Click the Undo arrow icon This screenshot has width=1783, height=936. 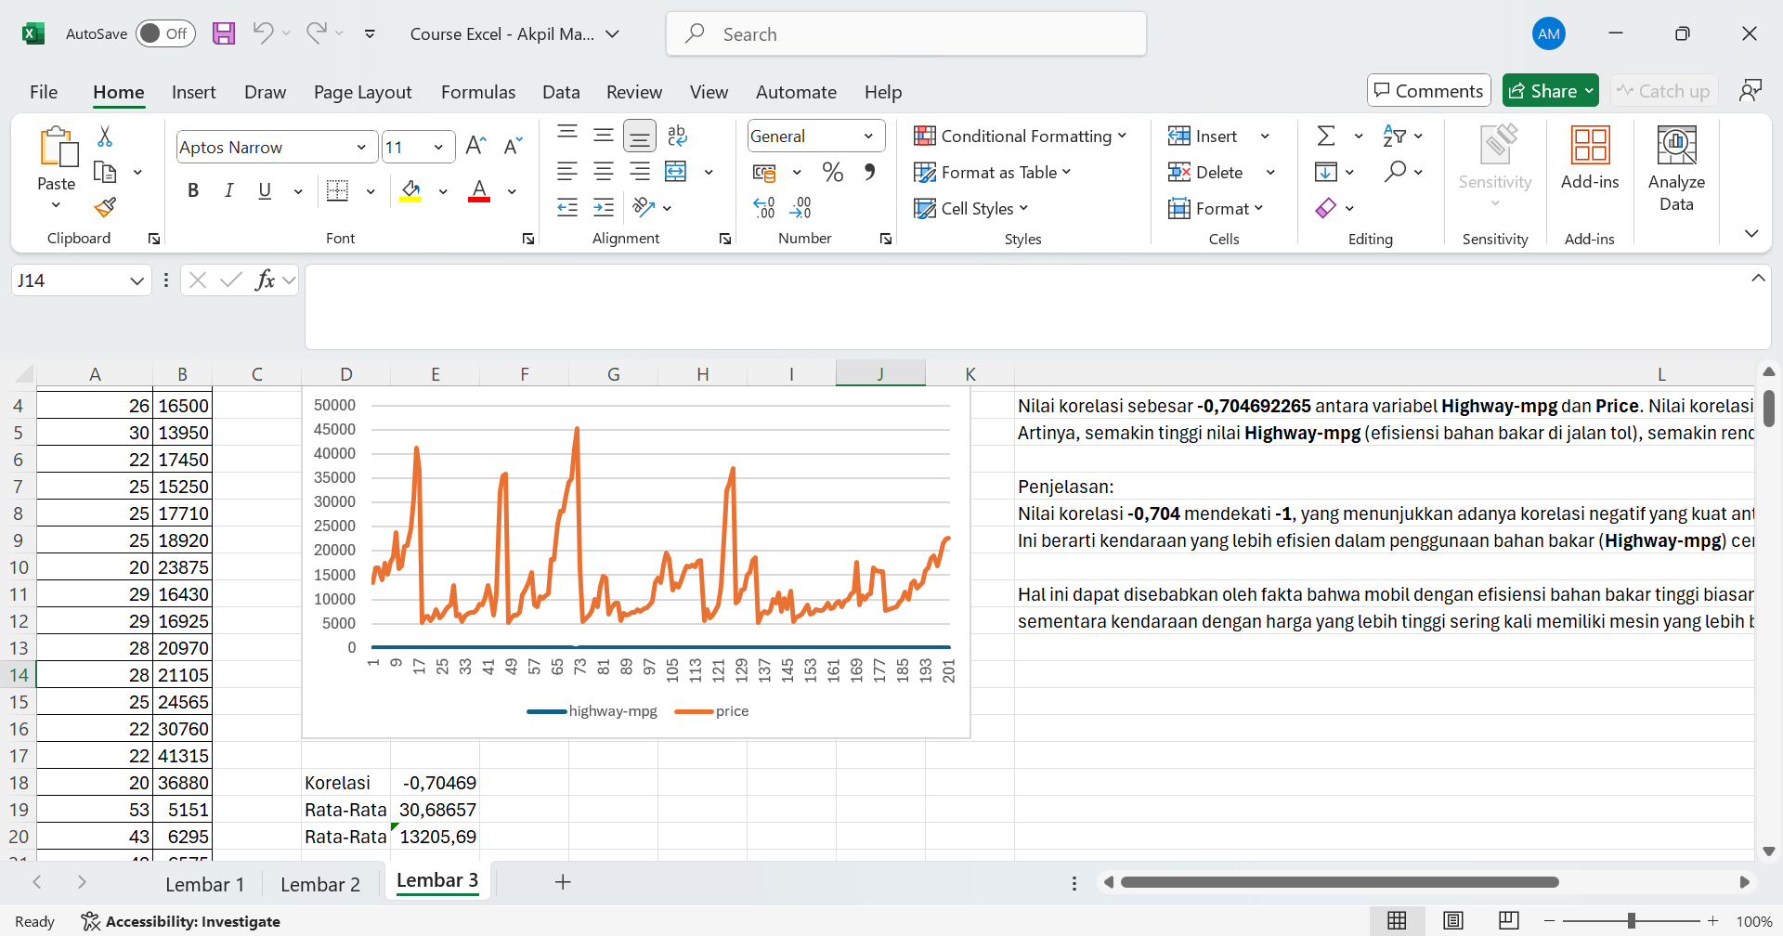pos(263,33)
